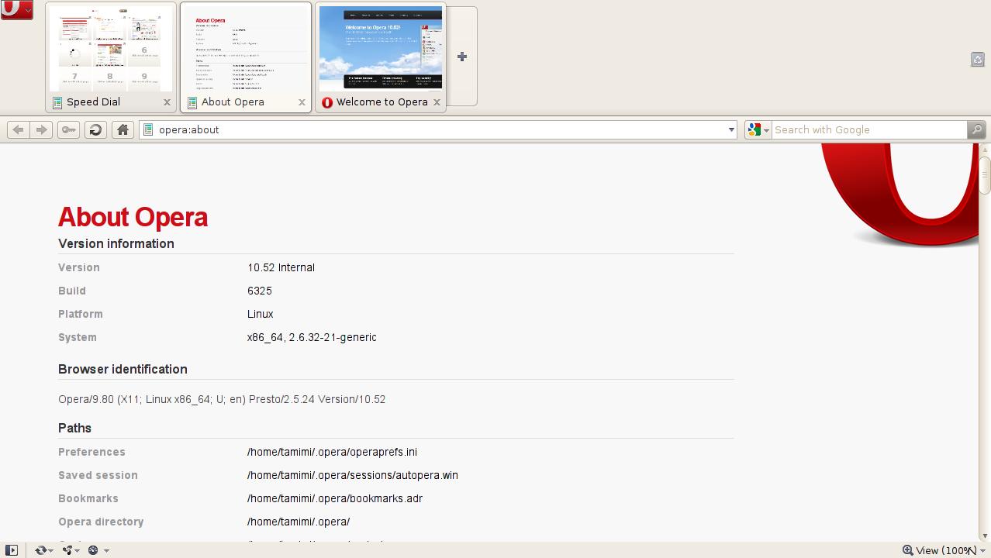991x558 pixels.
Task: Go forward with the Forward arrow
Action: coord(42,130)
